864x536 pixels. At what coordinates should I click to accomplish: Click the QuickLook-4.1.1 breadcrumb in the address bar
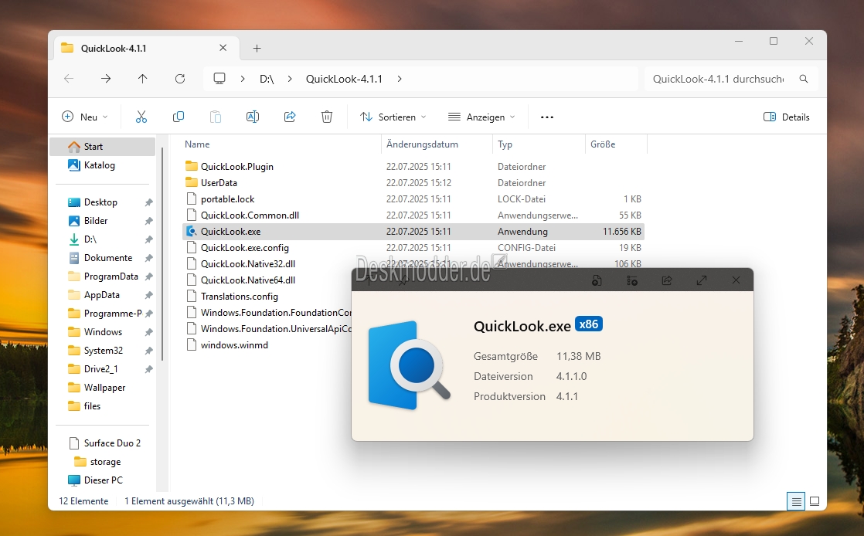click(x=344, y=79)
